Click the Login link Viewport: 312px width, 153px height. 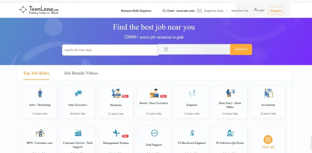pyautogui.click(x=261, y=10)
